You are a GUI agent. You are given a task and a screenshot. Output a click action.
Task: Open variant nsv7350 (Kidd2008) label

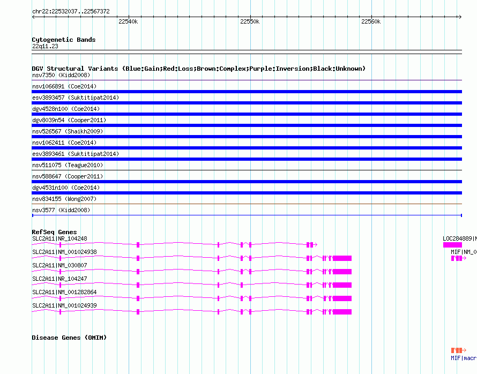tap(61, 75)
